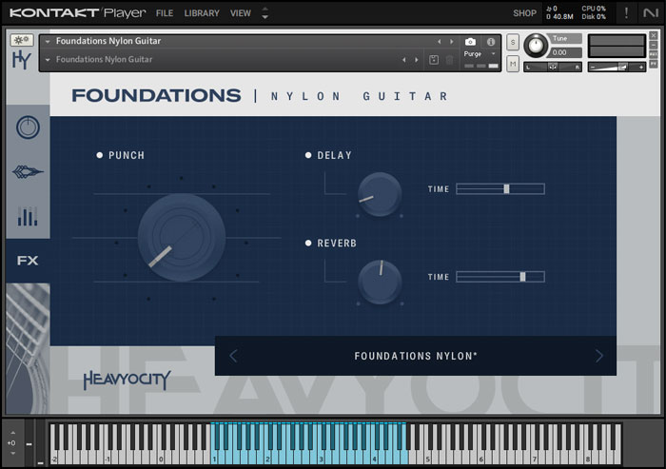Open the exclamation warning indicator
Viewport: 666px width, 469px height.
pos(626,13)
